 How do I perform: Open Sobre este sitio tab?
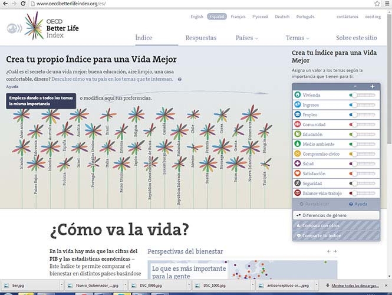click(x=357, y=38)
